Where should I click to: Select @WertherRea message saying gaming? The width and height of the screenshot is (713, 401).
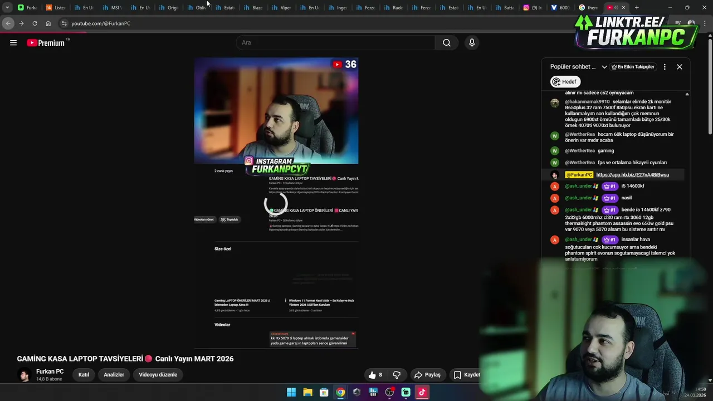605,151
